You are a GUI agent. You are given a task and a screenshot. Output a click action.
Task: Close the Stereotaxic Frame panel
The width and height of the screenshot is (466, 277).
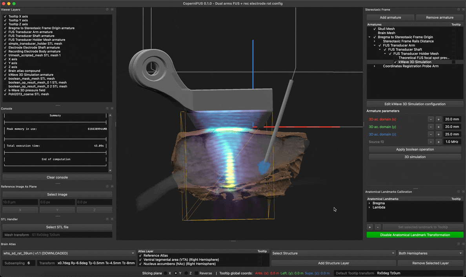(x=463, y=9)
